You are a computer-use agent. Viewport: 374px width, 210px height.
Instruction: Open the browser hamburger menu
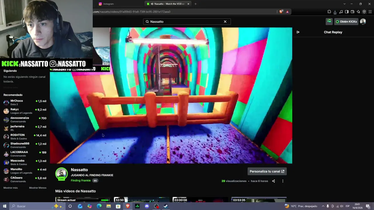coord(370,12)
